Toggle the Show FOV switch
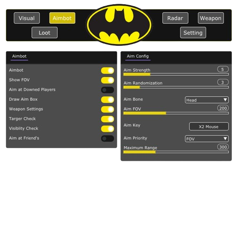The image size is (239, 233). click(x=108, y=80)
